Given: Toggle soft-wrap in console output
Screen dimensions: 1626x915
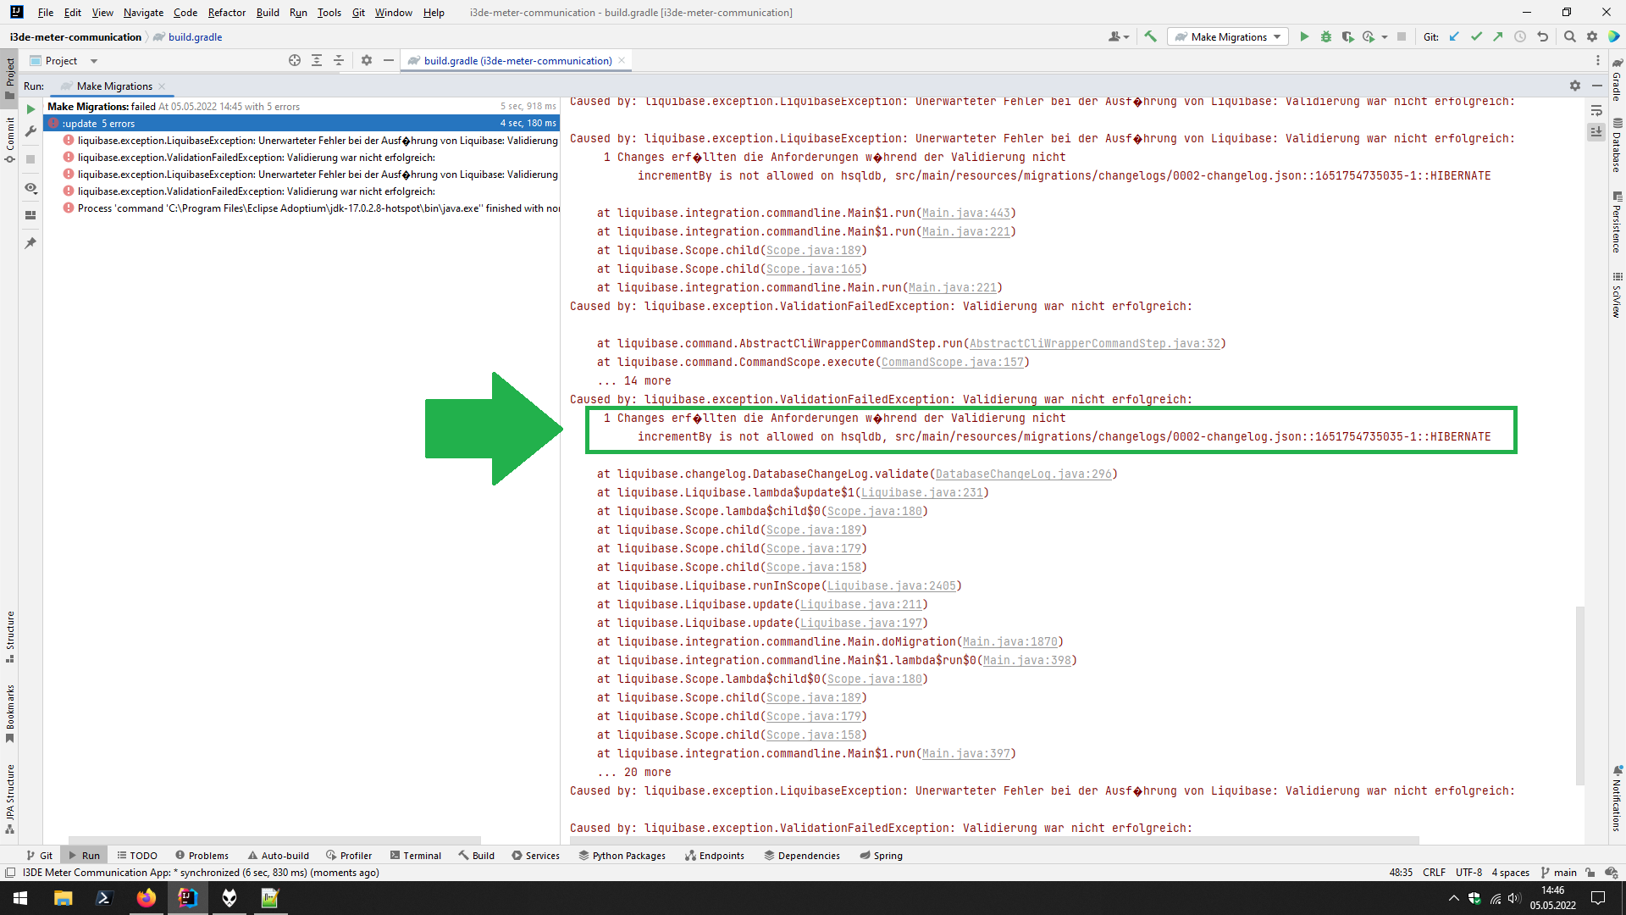Looking at the screenshot, I should pos(1596,110).
